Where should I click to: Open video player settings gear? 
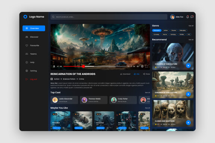(x=142, y=66)
